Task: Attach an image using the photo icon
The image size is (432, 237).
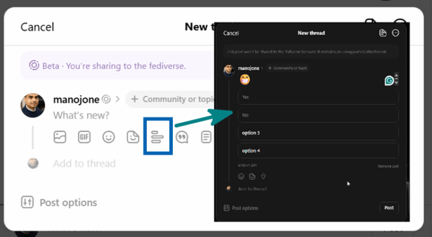Action: click(x=60, y=137)
